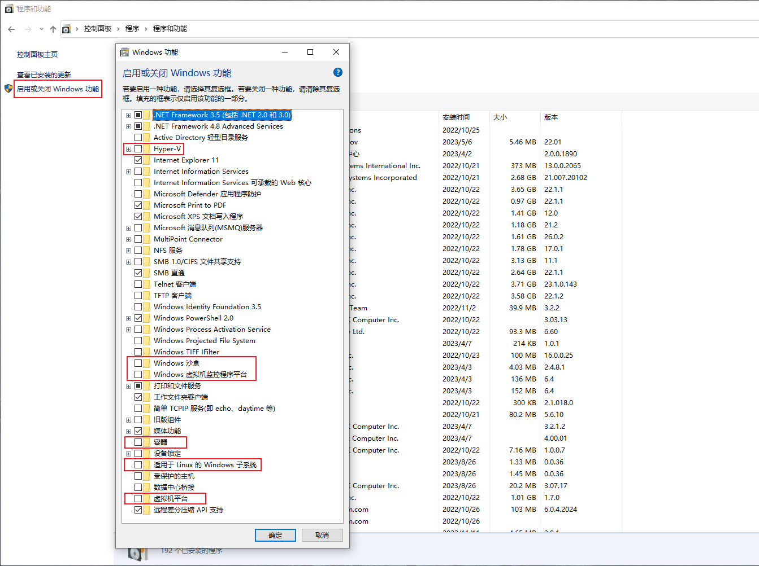Click the folder icon for Windows 沙盒
The height and width of the screenshot is (566, 759).
click(147, 363)
